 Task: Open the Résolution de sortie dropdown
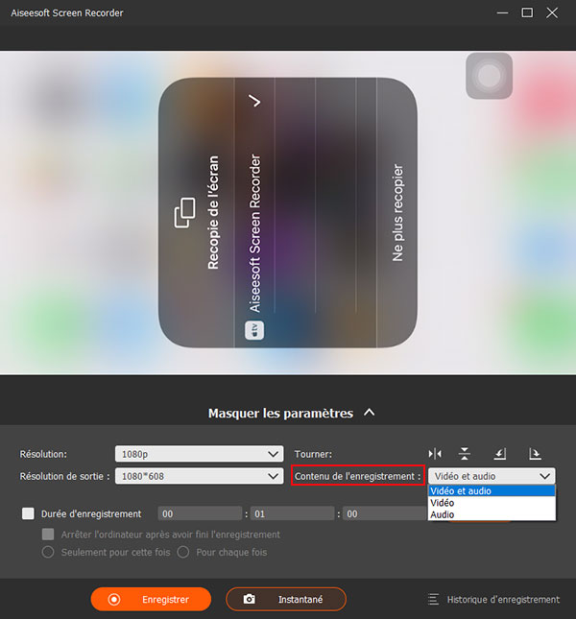[199, 476]
